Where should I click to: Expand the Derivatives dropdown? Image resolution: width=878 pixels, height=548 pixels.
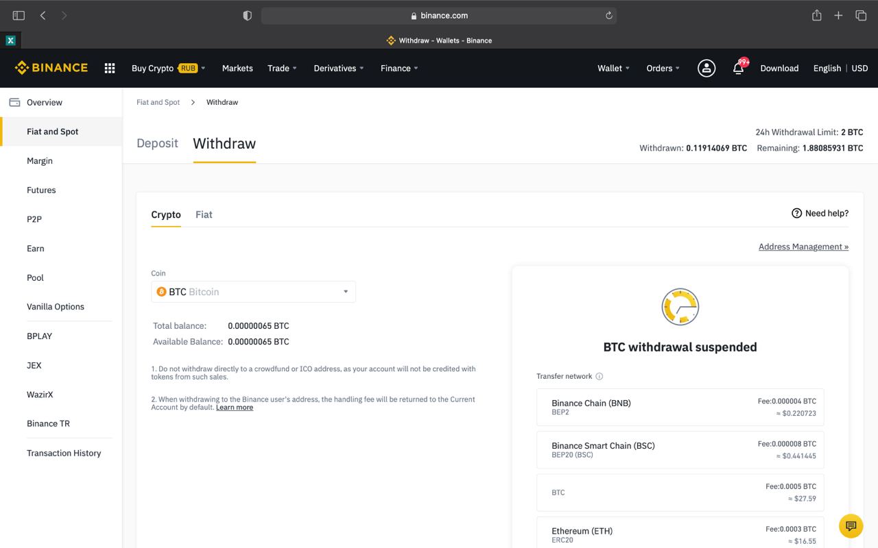(x=339, y=68)
